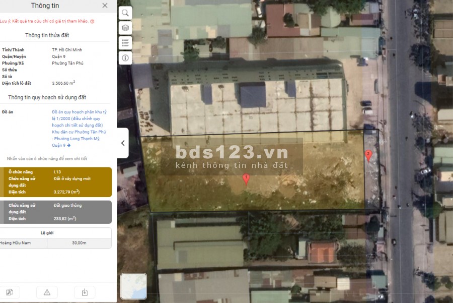Image resolution: width=453 pixels, height=303 pixels.
Task: Click the Phường Tân Phú value
Action: pos(67,63)
